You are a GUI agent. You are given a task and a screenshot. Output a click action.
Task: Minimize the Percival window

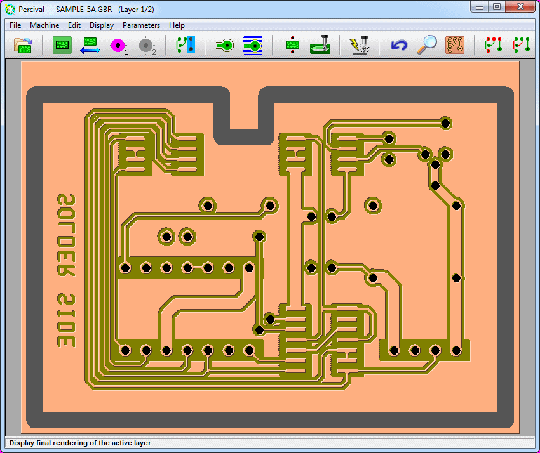[x=480, y=7]
